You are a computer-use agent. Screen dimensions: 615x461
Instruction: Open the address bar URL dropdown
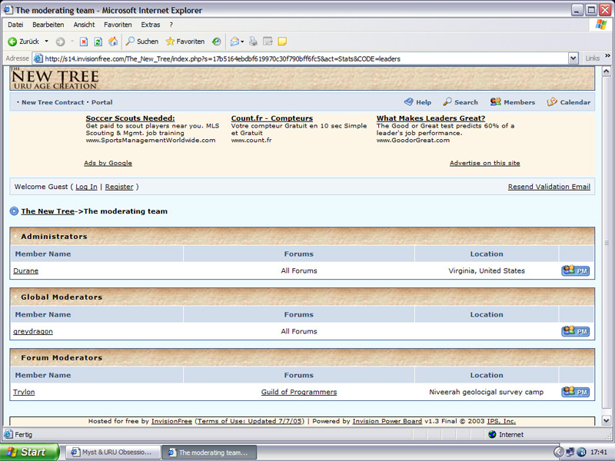(573, 58)
